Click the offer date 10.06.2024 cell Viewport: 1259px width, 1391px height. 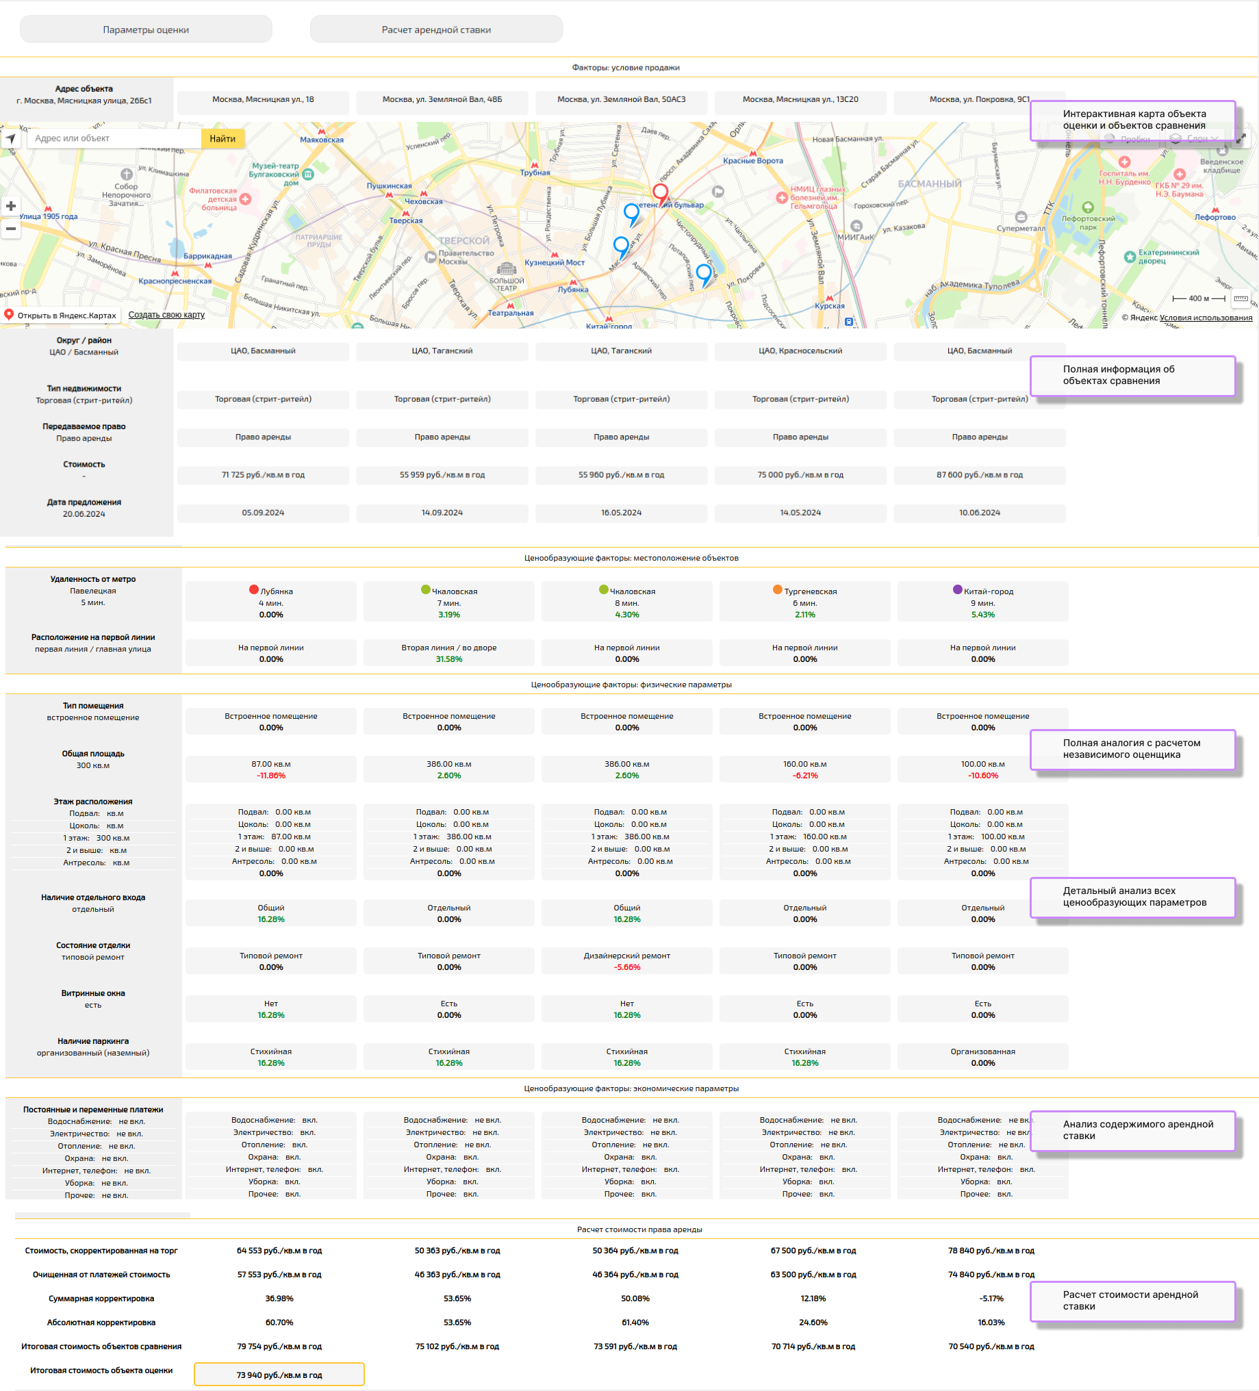[x=980, y=513]
